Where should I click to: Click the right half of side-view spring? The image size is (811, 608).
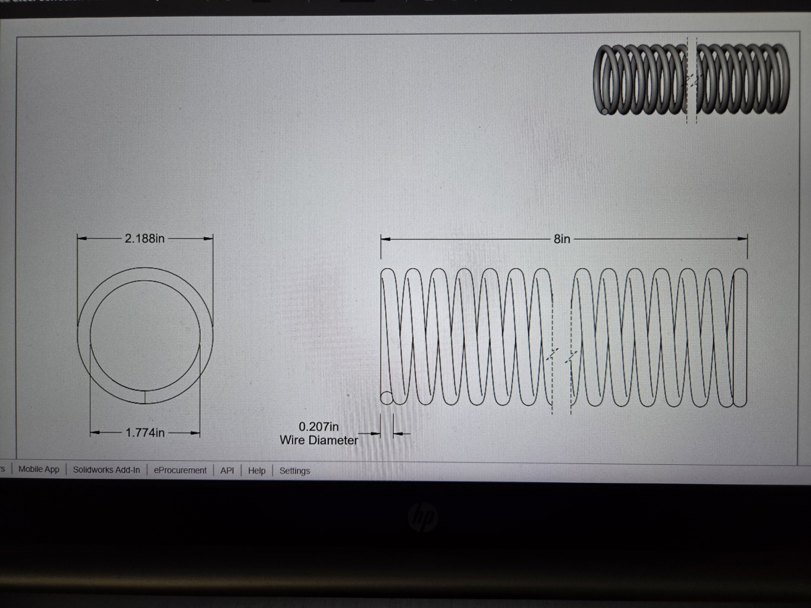click(659, 337)
